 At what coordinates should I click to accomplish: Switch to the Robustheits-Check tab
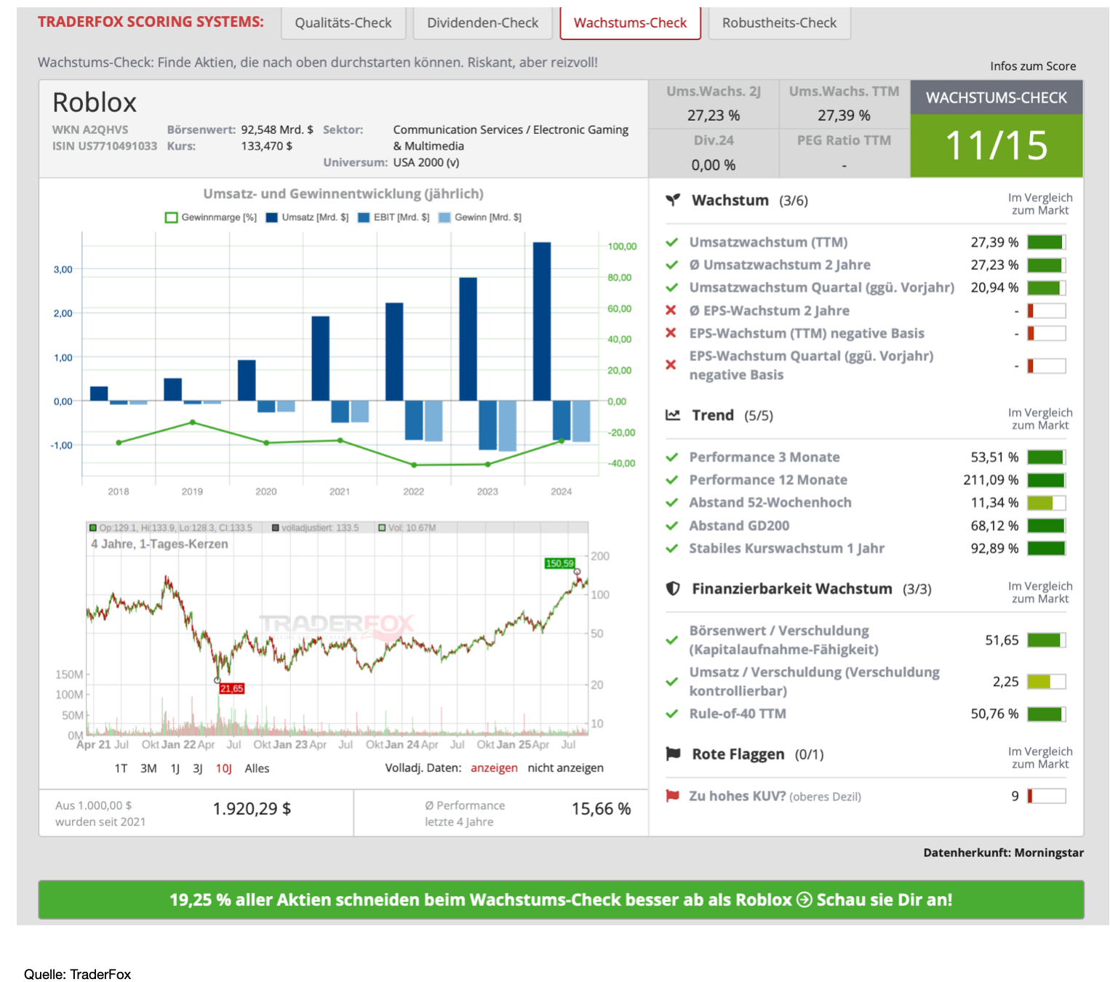click(779, 23)
